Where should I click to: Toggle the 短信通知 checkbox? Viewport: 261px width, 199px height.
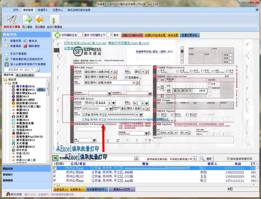127,77
